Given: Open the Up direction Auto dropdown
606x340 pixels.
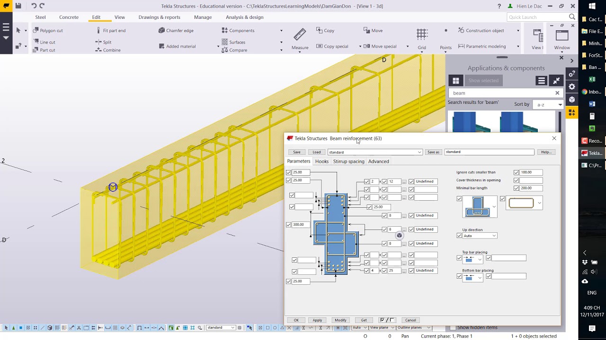Looking at the screenshot, I should tap(480, 236).
